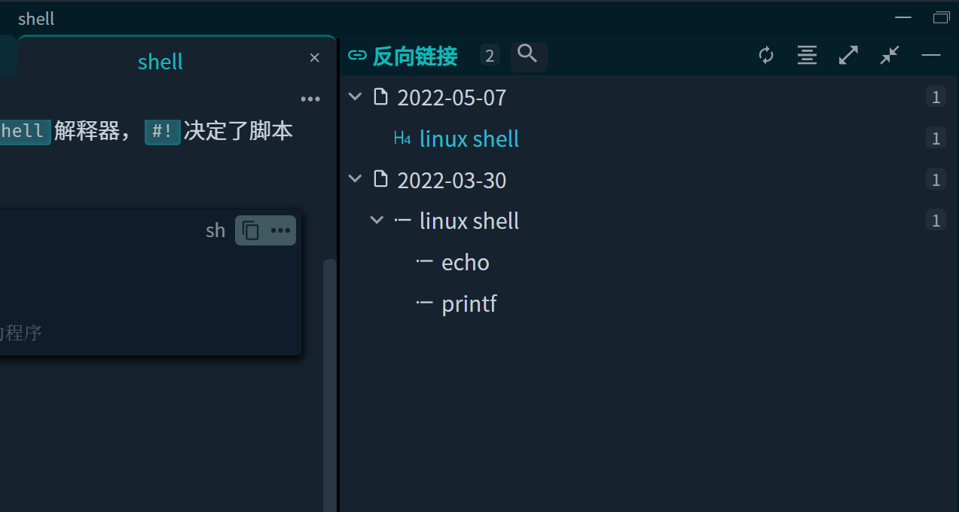The height and width of the screenshot is (512, 959).
Task: Open the 2022-05-07 document entry
Action: point(451,97)
